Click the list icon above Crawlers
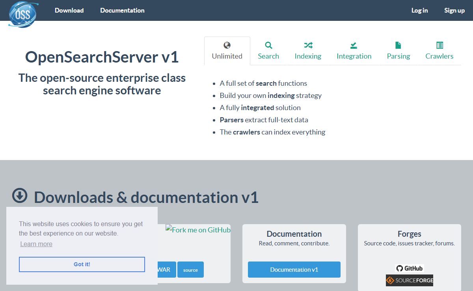The image size is (473, 291). point(439,45)
